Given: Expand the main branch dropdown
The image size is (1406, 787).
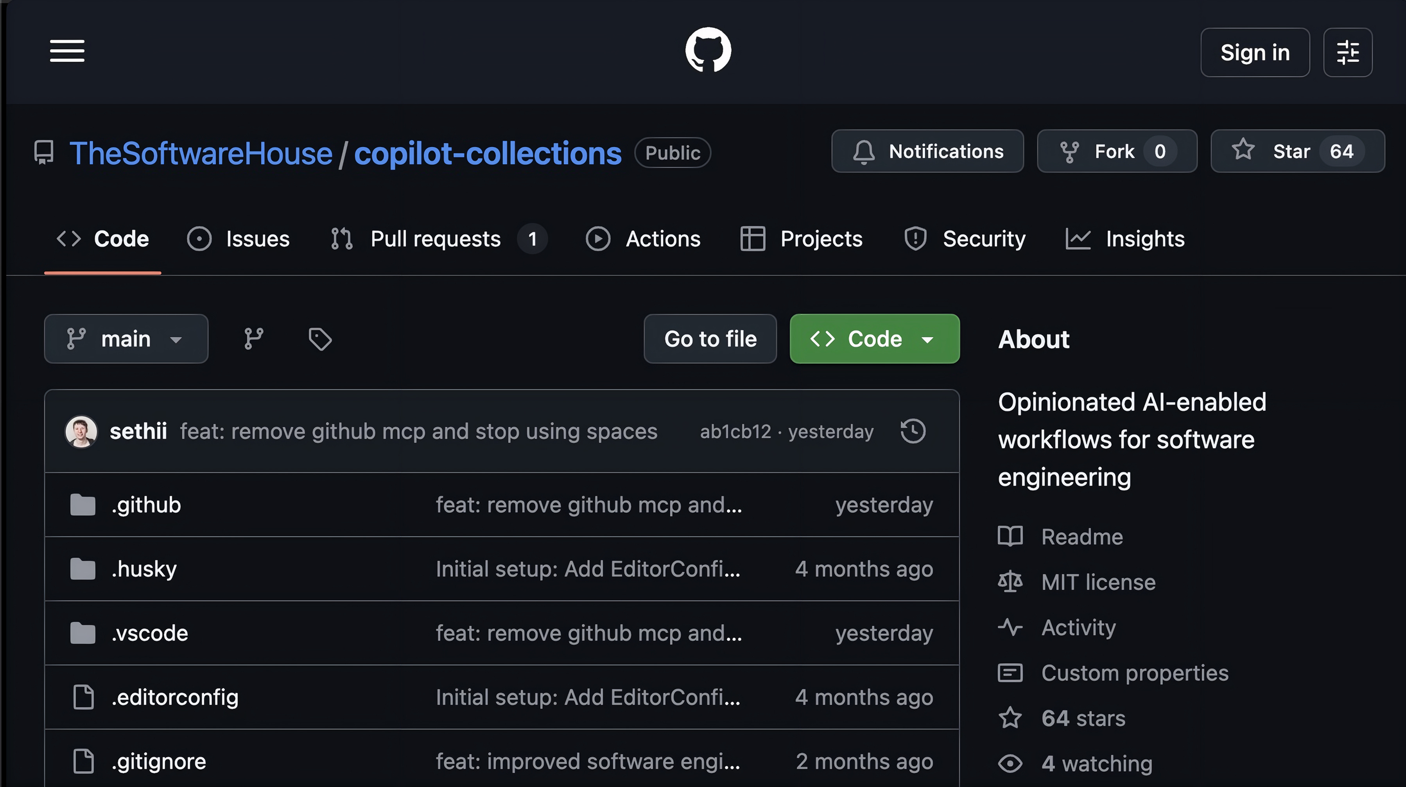Looking at the screenshot, I should (126, 339).
